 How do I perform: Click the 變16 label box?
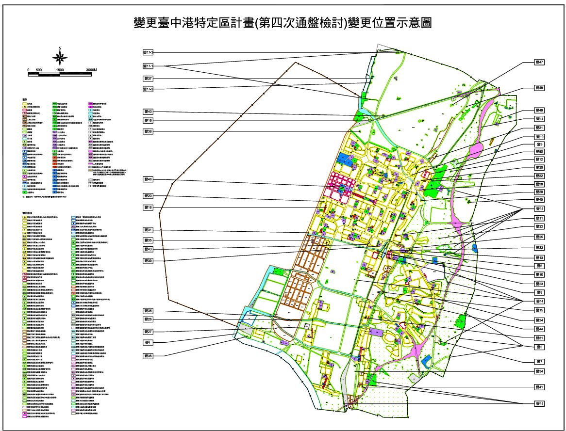pos(149,120)
